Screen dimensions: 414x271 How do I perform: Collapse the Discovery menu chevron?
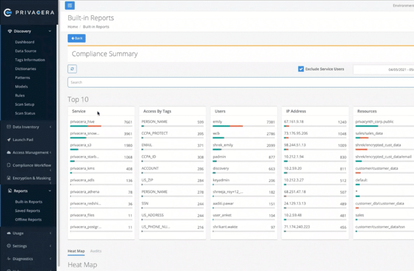point(50,31)
